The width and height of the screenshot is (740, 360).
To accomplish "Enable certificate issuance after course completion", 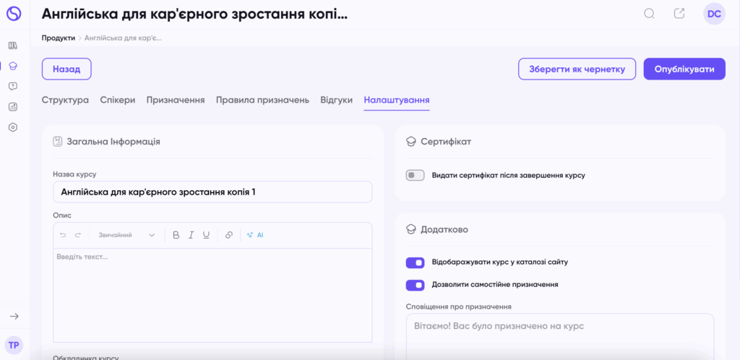I will [x=416, y=175].
